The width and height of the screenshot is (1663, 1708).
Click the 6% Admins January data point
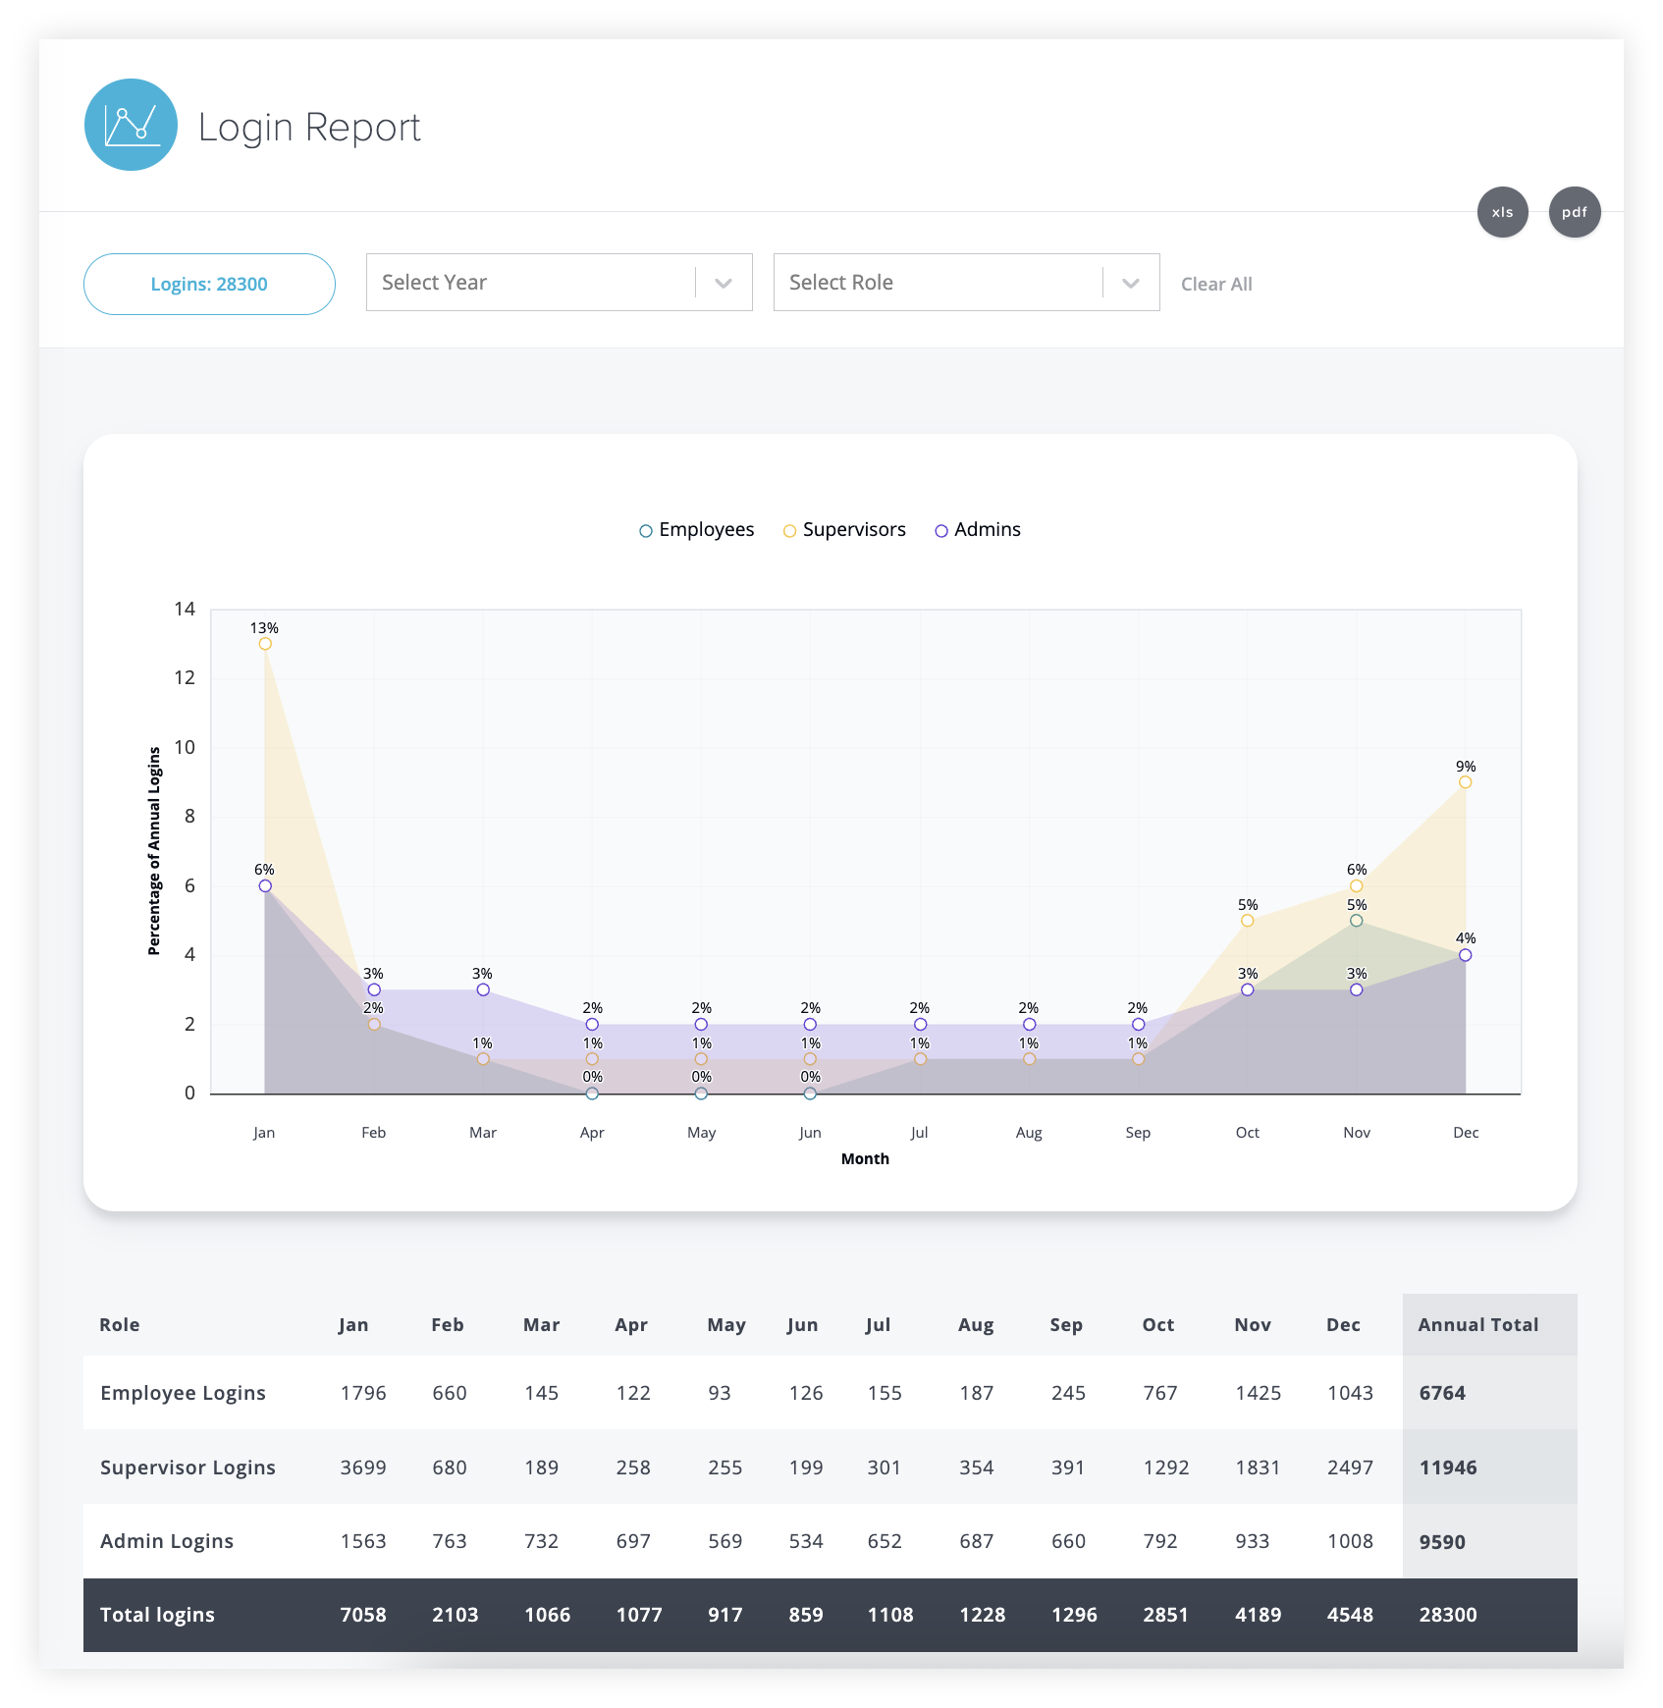(x=265, y=885)
